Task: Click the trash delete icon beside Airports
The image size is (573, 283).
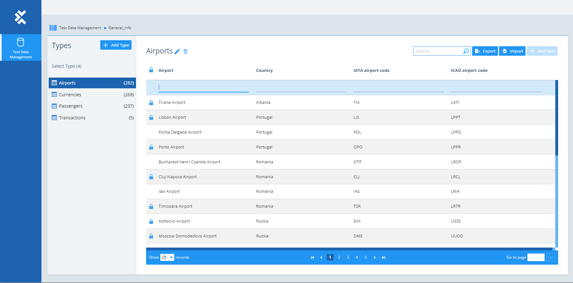Action: (x=186, y=51)
